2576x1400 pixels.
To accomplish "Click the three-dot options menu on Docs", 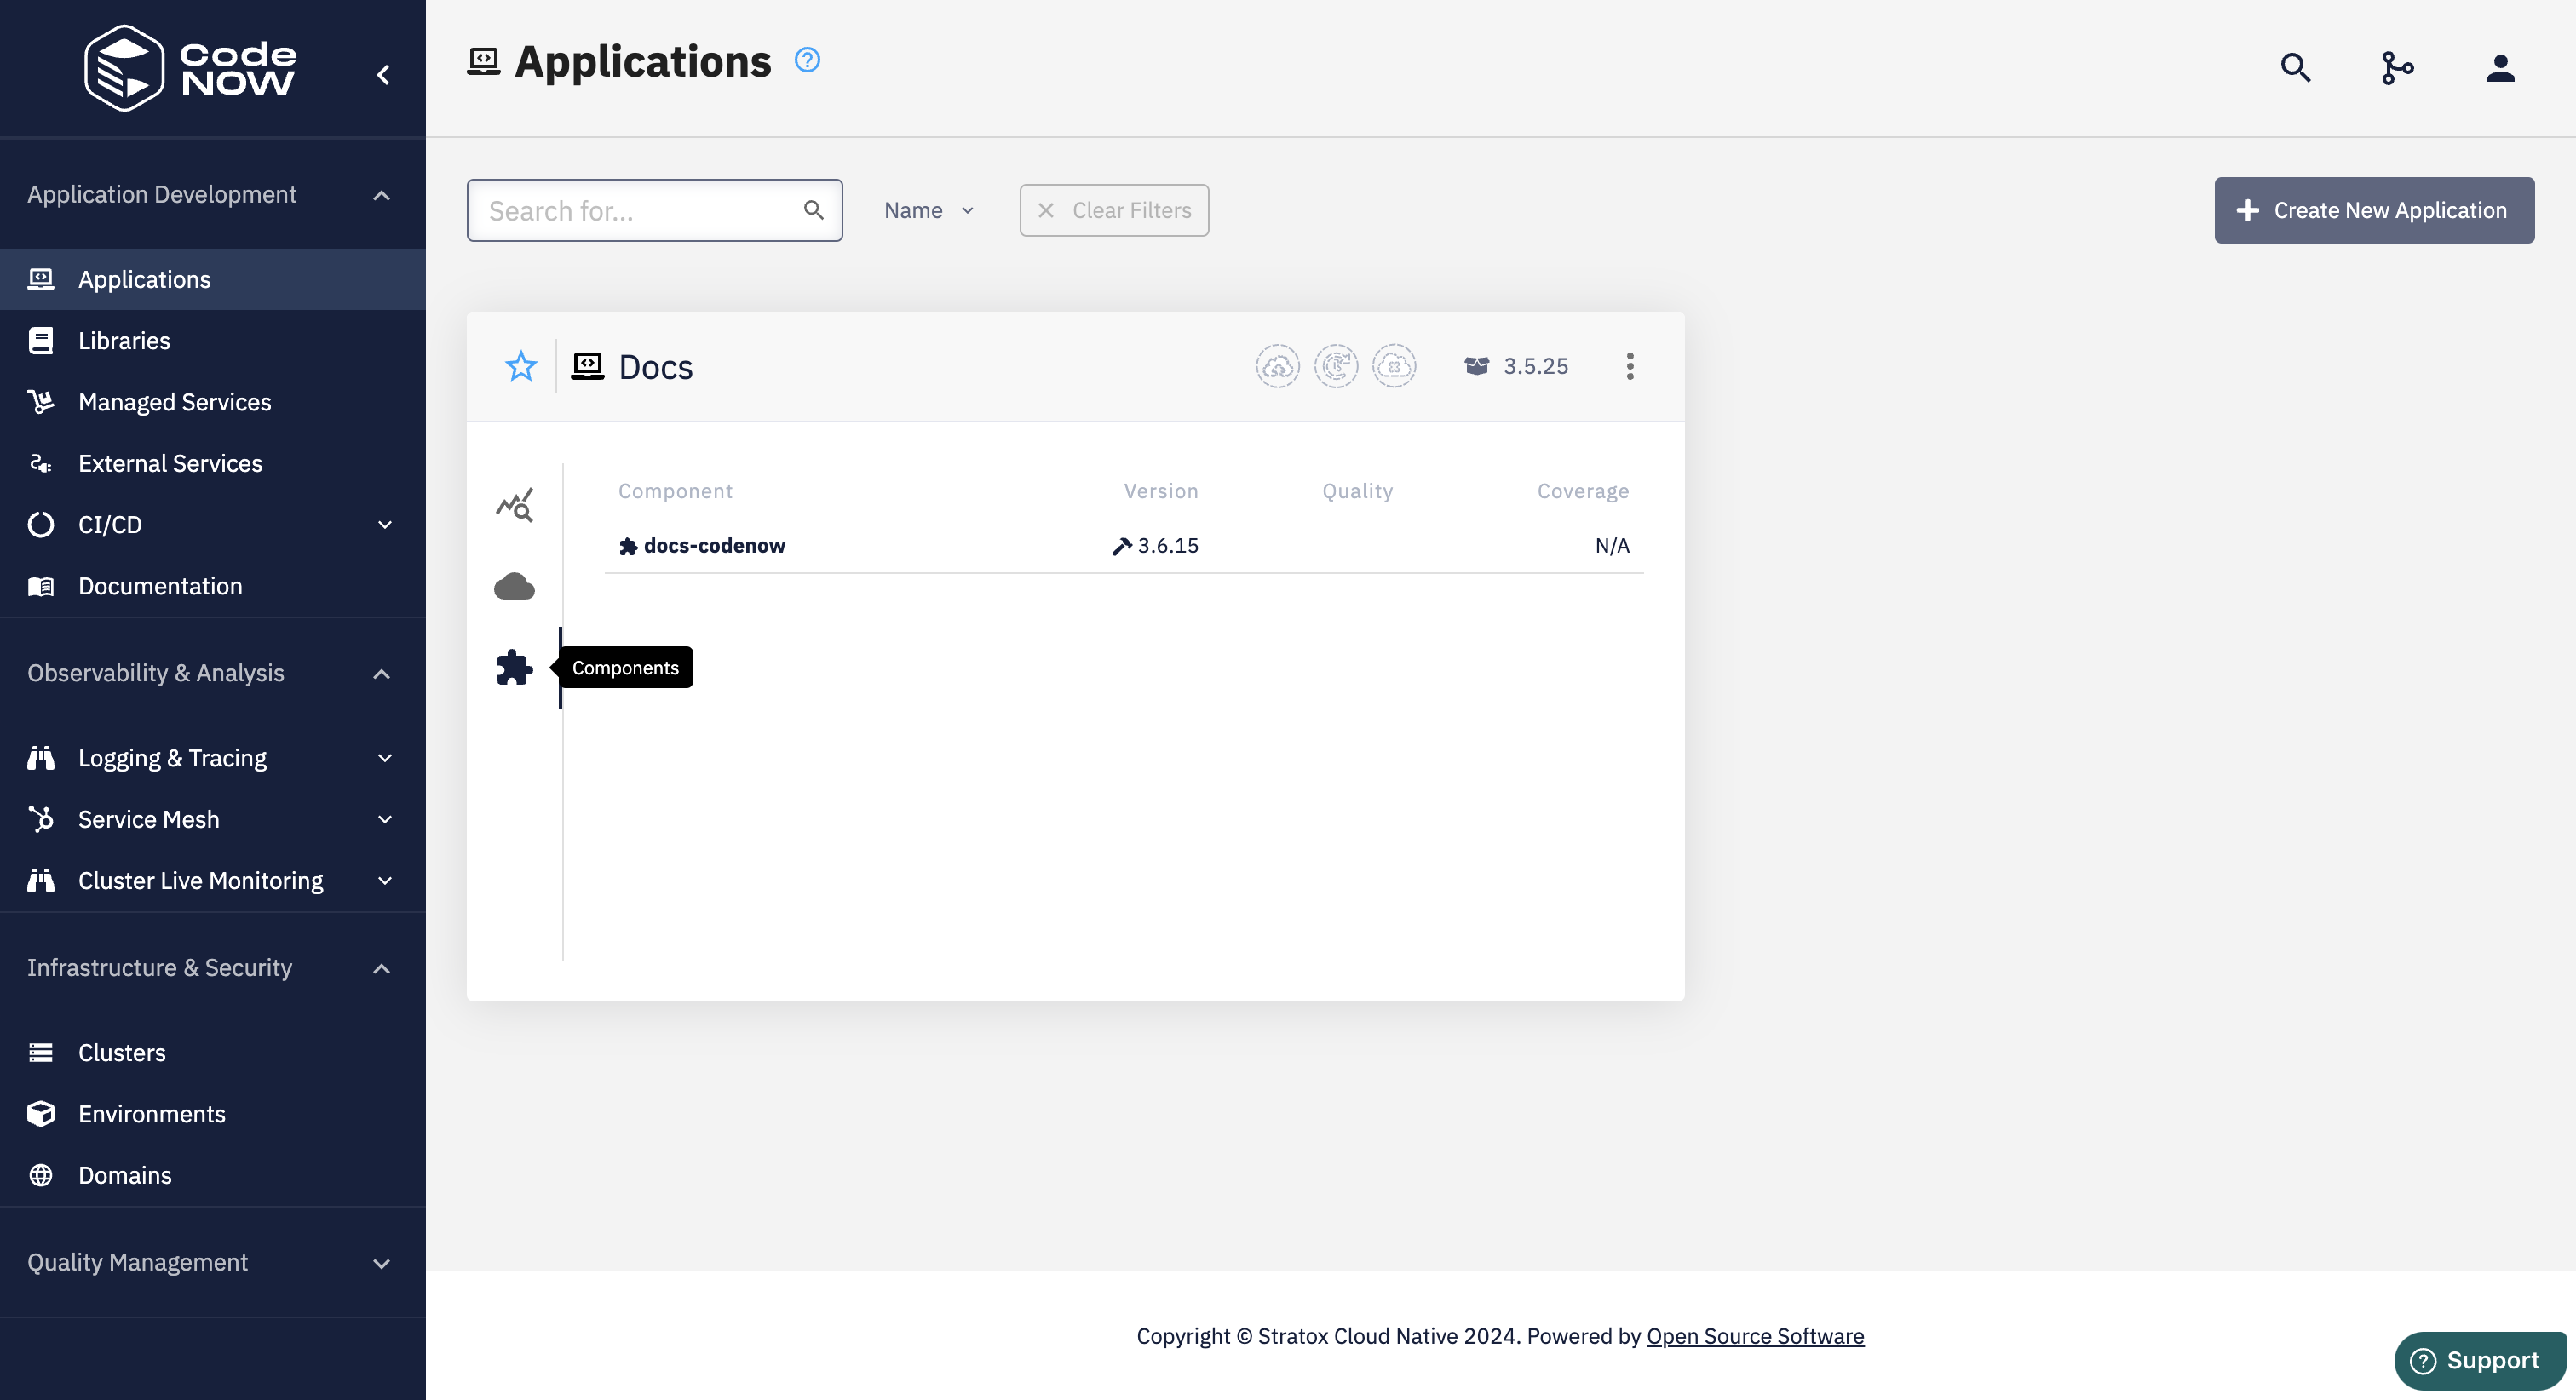I will [x=1630, y=365].
